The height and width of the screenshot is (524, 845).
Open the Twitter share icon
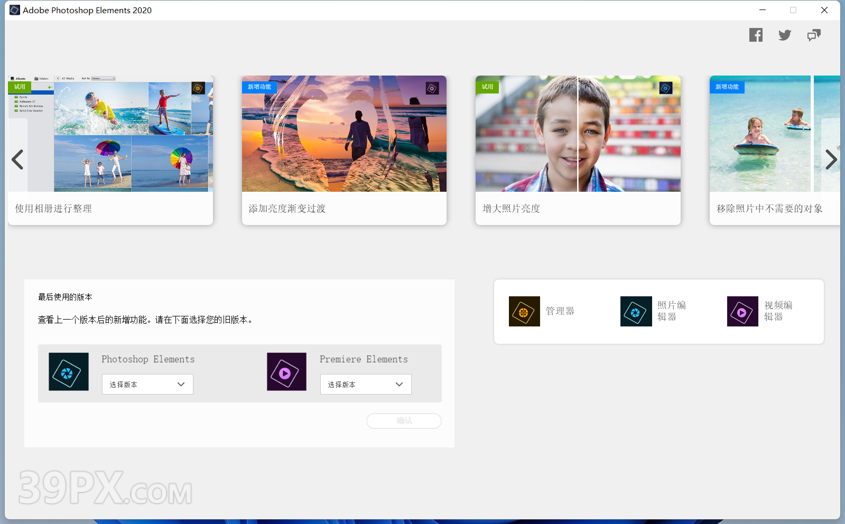[x=785, y=35]
